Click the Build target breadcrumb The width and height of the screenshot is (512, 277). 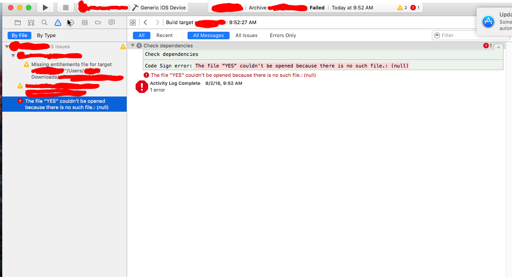coord(211,22)
